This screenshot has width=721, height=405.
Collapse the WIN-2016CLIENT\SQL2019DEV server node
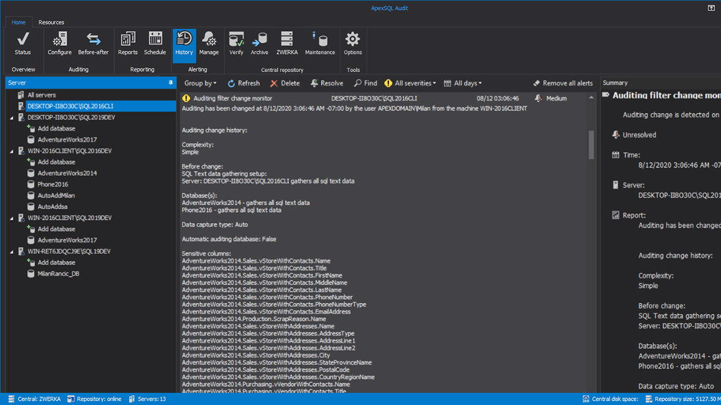tap(12, 218)
